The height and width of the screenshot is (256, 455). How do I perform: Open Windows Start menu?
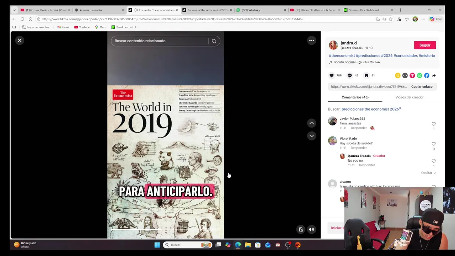pos(157,245)
